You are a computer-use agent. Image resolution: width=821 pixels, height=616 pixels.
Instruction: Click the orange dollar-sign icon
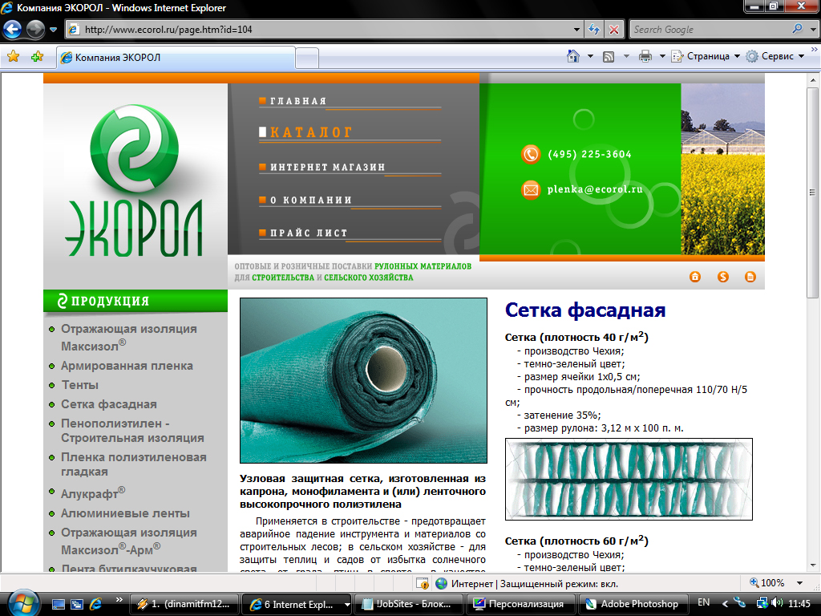pyautogui.click(x=722, y=276)
